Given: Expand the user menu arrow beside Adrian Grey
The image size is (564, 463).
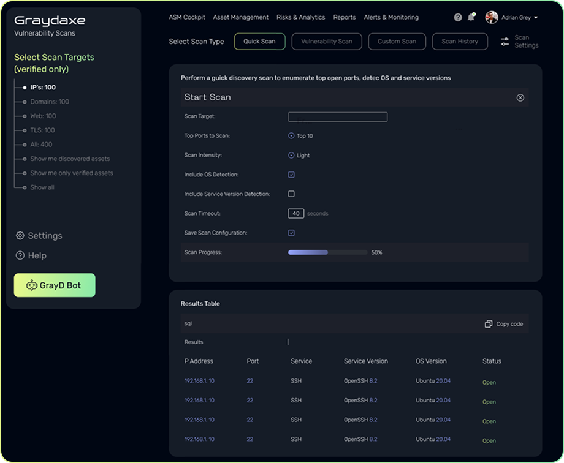Looking at the screenshot, I should (x=536, y=18).
